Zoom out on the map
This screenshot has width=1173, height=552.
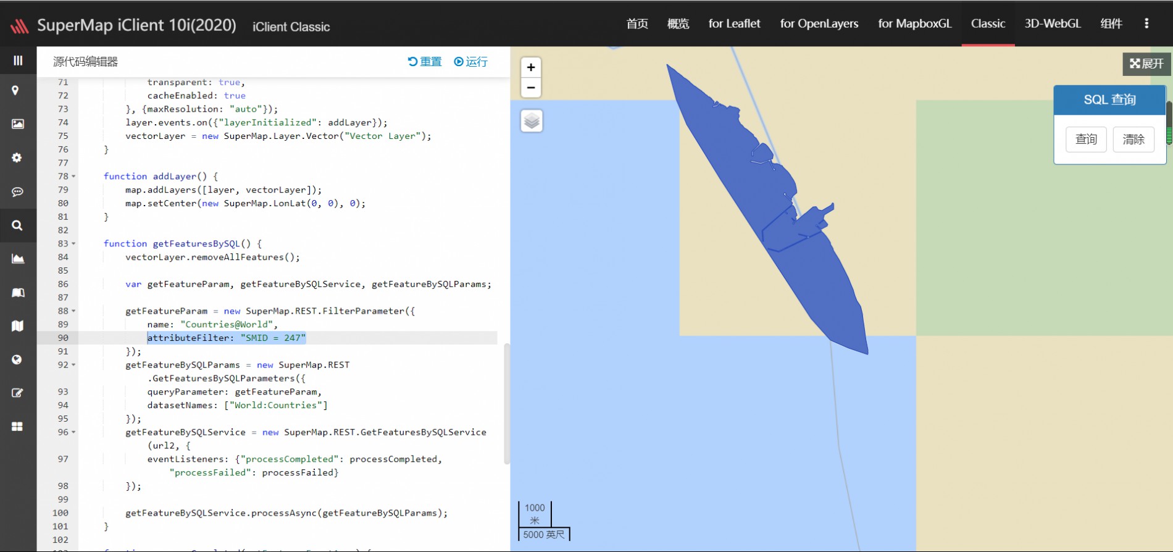click(x=531, y=88)
